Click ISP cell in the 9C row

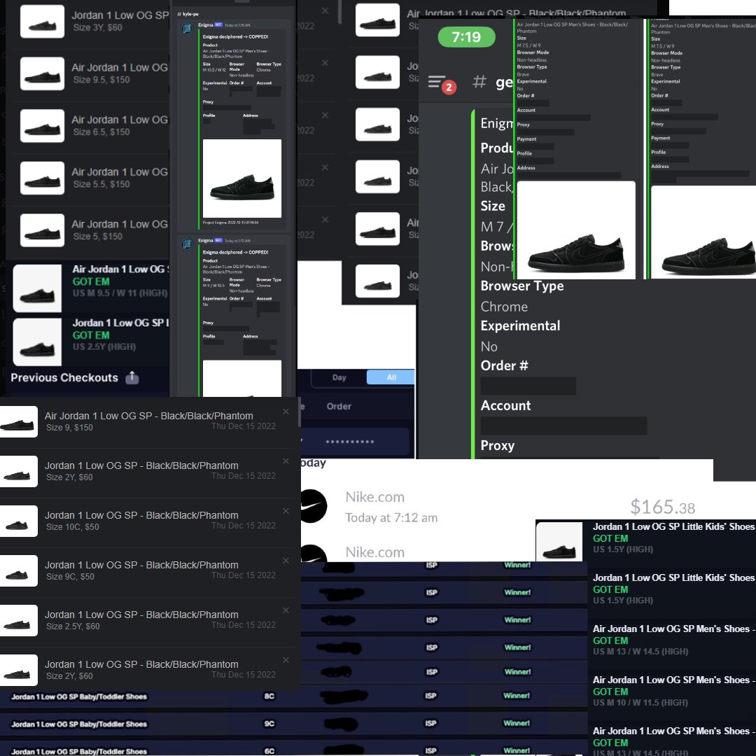[x=430, y=723]
